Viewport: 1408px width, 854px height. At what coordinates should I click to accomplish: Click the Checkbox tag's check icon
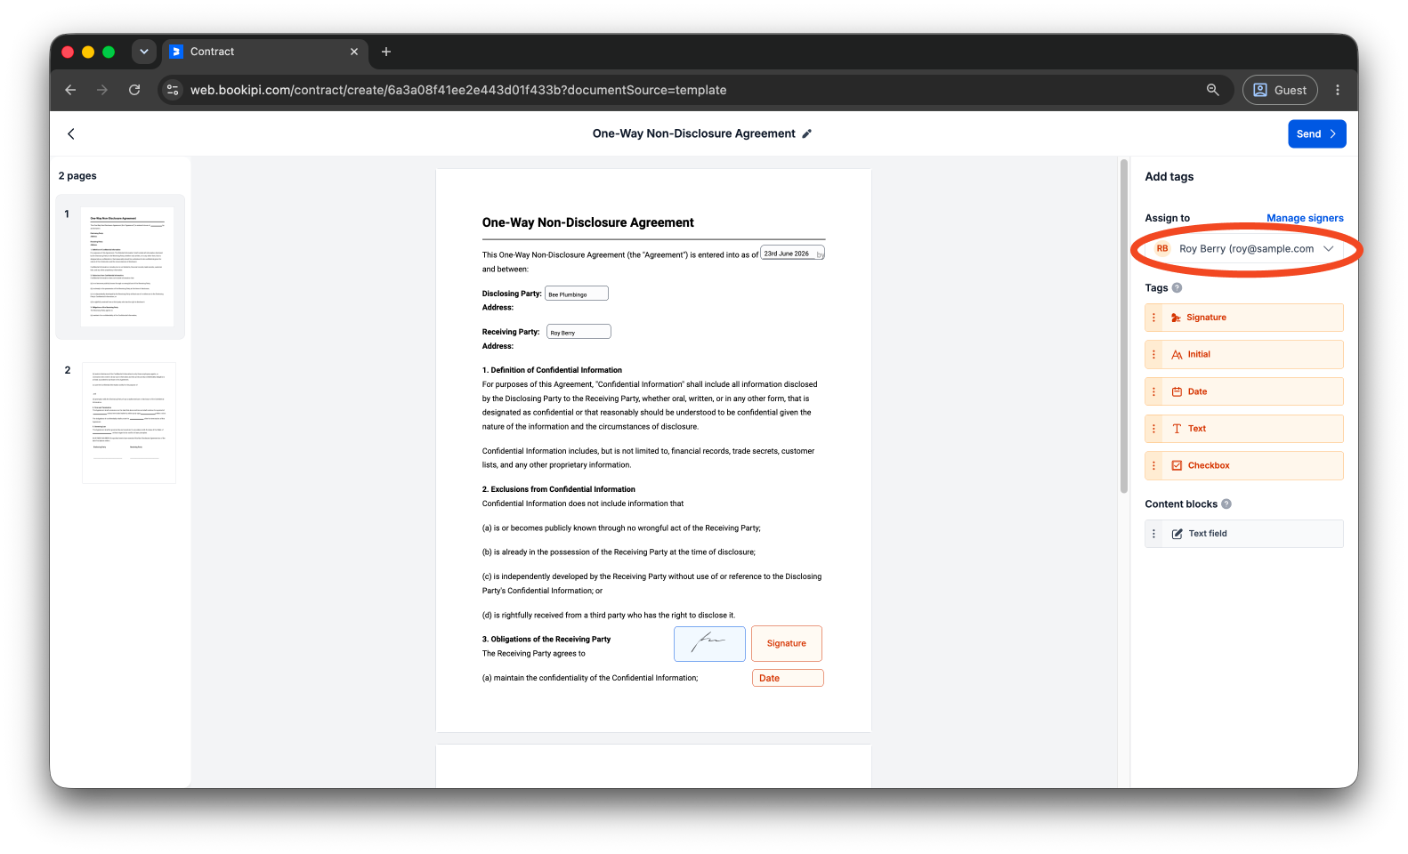coord(1177,465)
